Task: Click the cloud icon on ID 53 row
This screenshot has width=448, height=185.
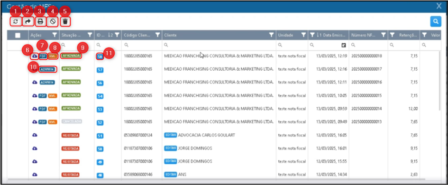Action: (x=35, y=109)
